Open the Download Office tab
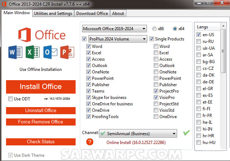The width and height of the screenshot is (230, 161). click(92, 13)
